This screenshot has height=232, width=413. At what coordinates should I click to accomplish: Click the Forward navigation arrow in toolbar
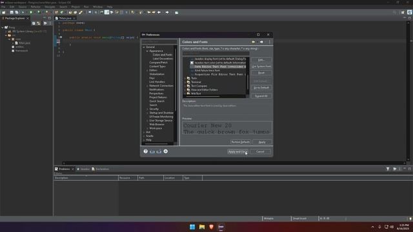(167, 12)
